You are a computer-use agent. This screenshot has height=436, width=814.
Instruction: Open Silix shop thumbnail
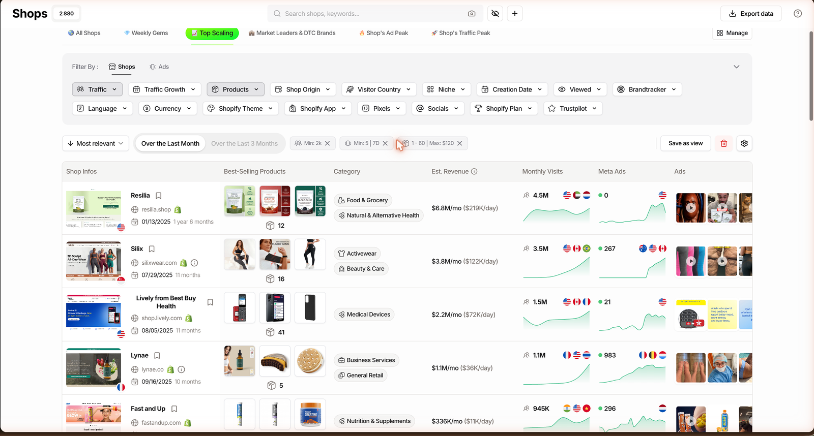[94, 261]
